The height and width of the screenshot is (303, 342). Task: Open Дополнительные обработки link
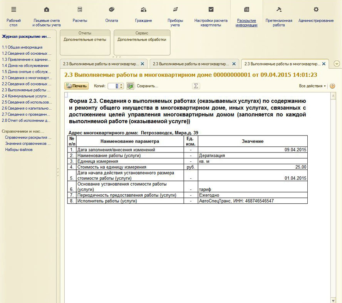click(x=142, y=40)
